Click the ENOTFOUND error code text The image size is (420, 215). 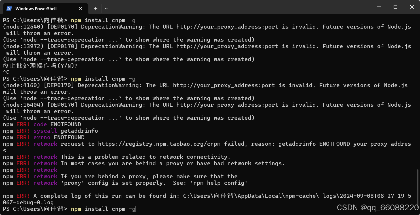[x=66, y=124]
